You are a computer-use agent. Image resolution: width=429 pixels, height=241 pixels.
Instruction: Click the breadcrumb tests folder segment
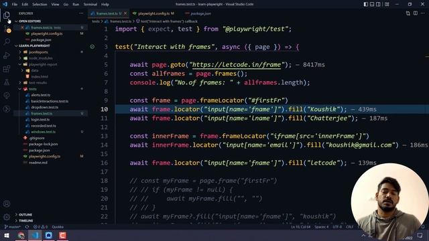coord(96,21)
